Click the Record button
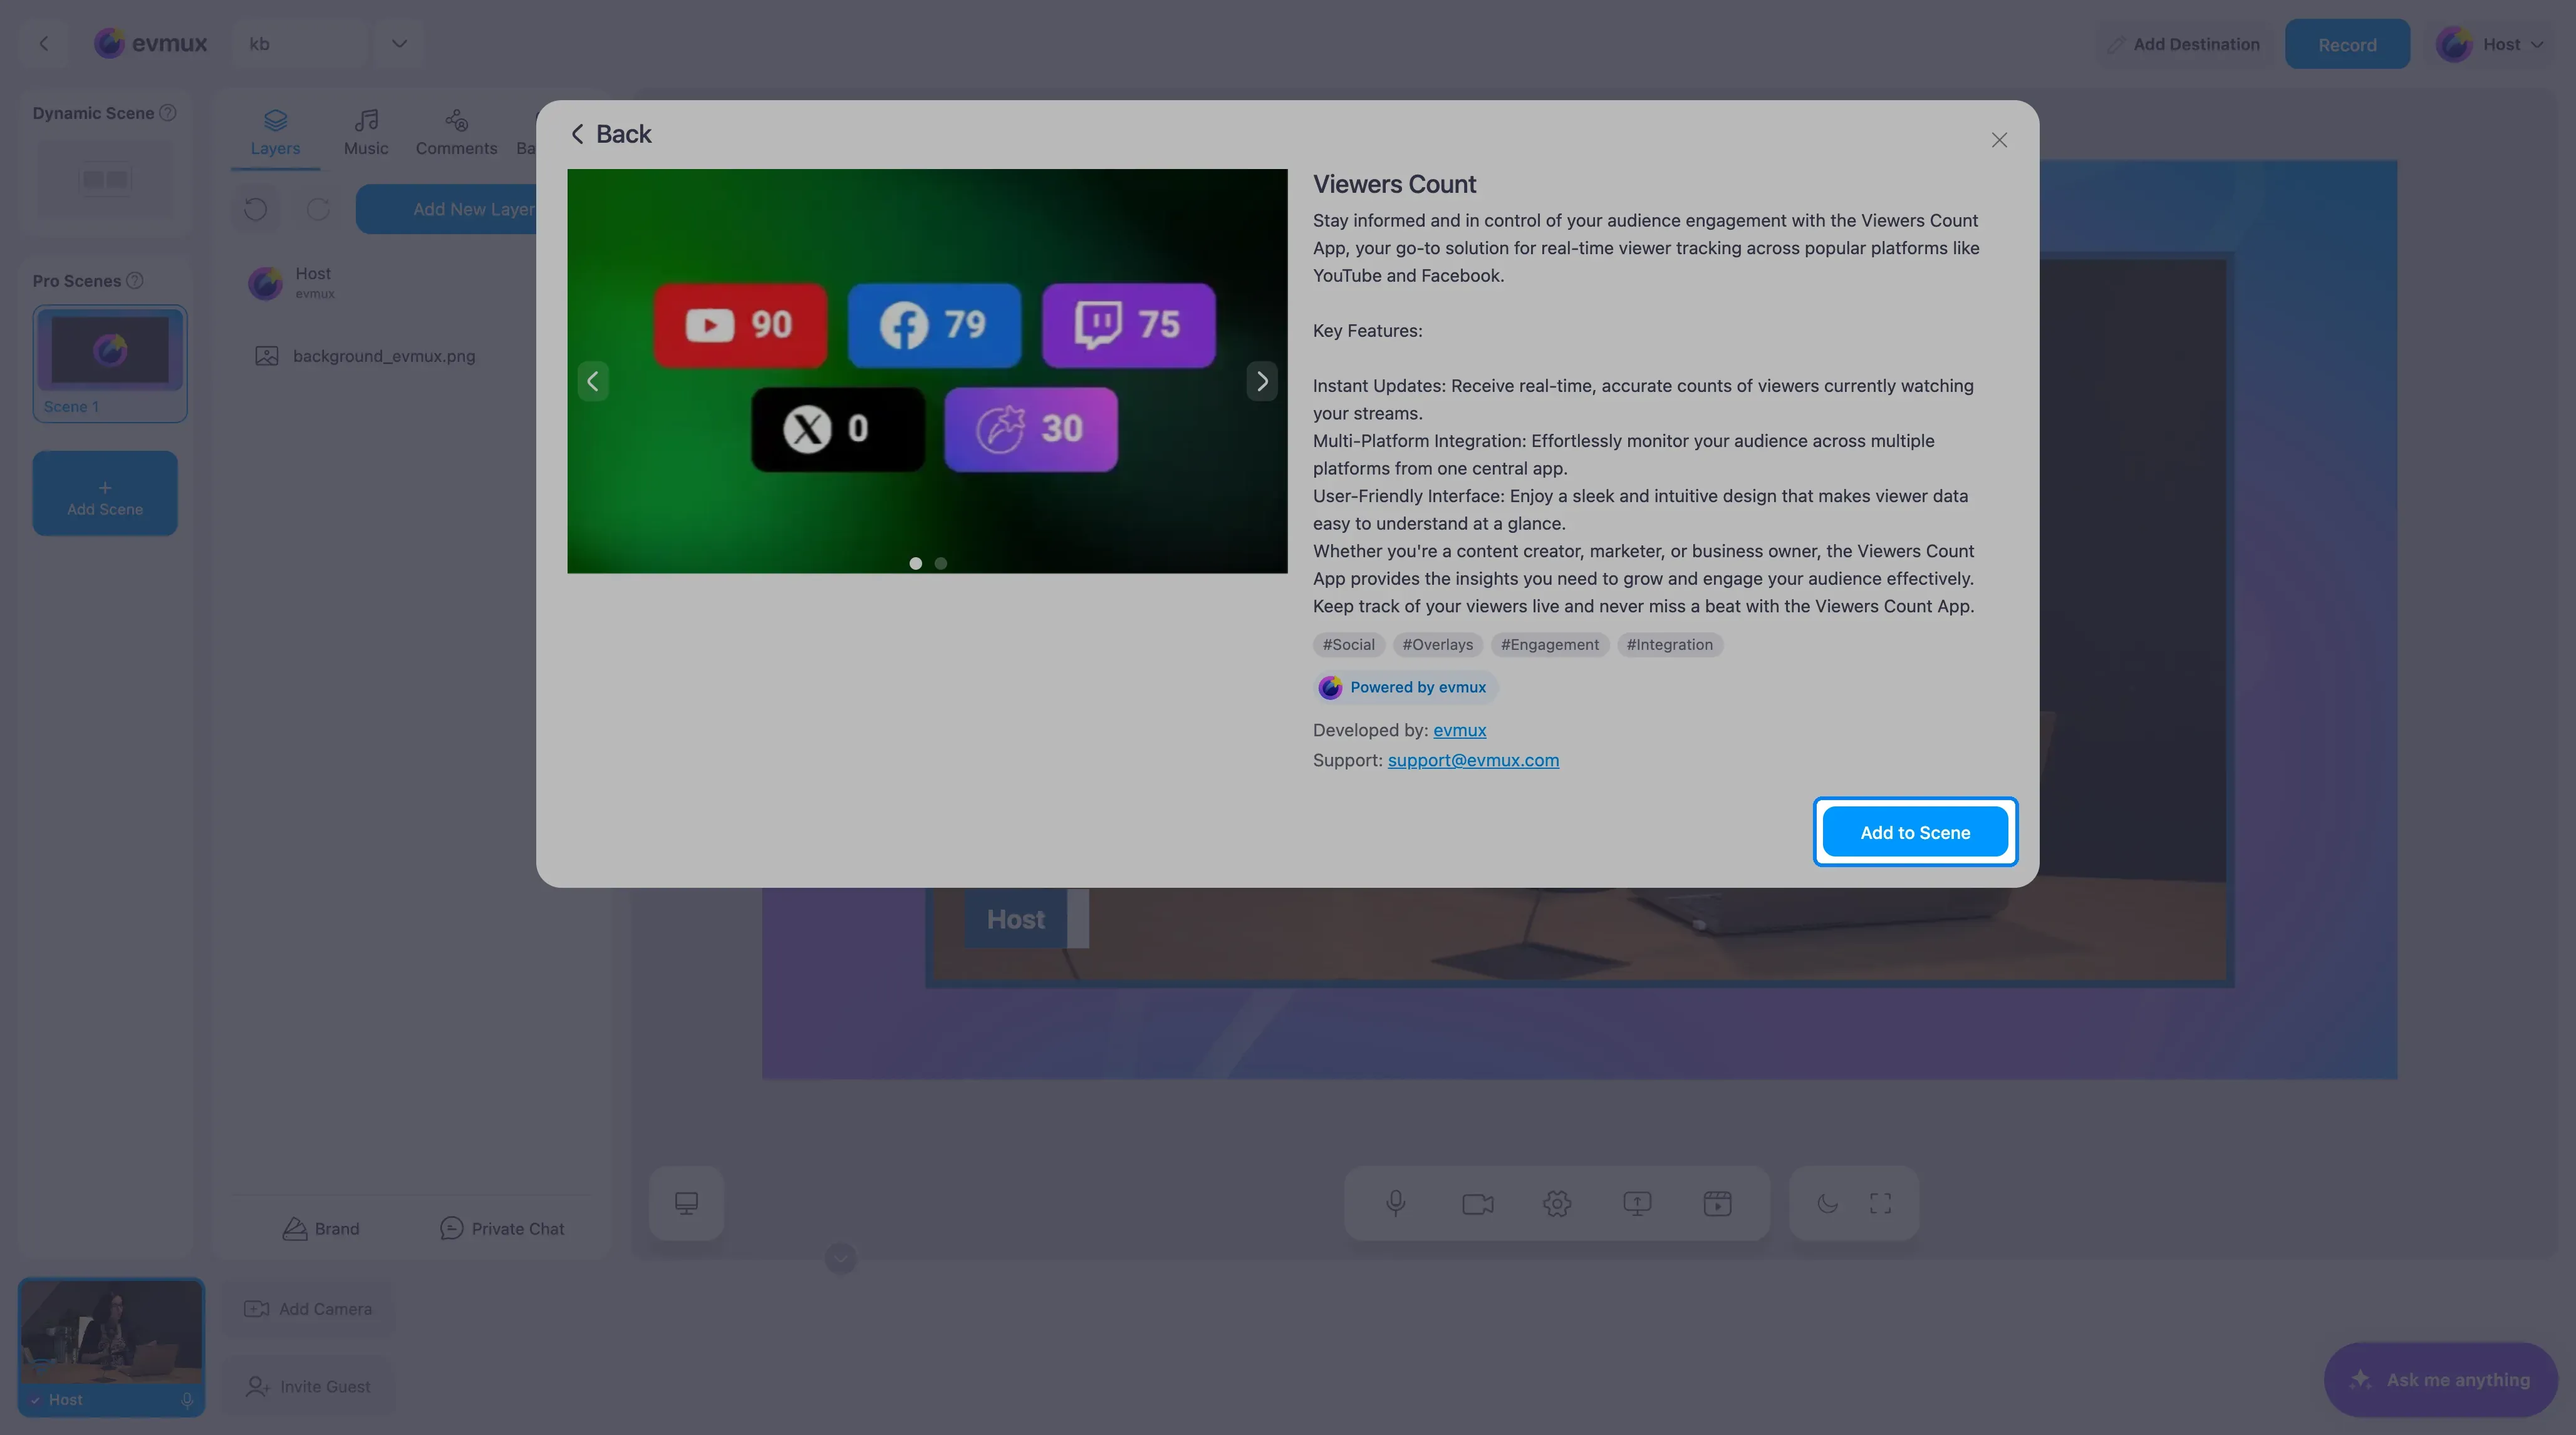 (x=2347, y=44)
